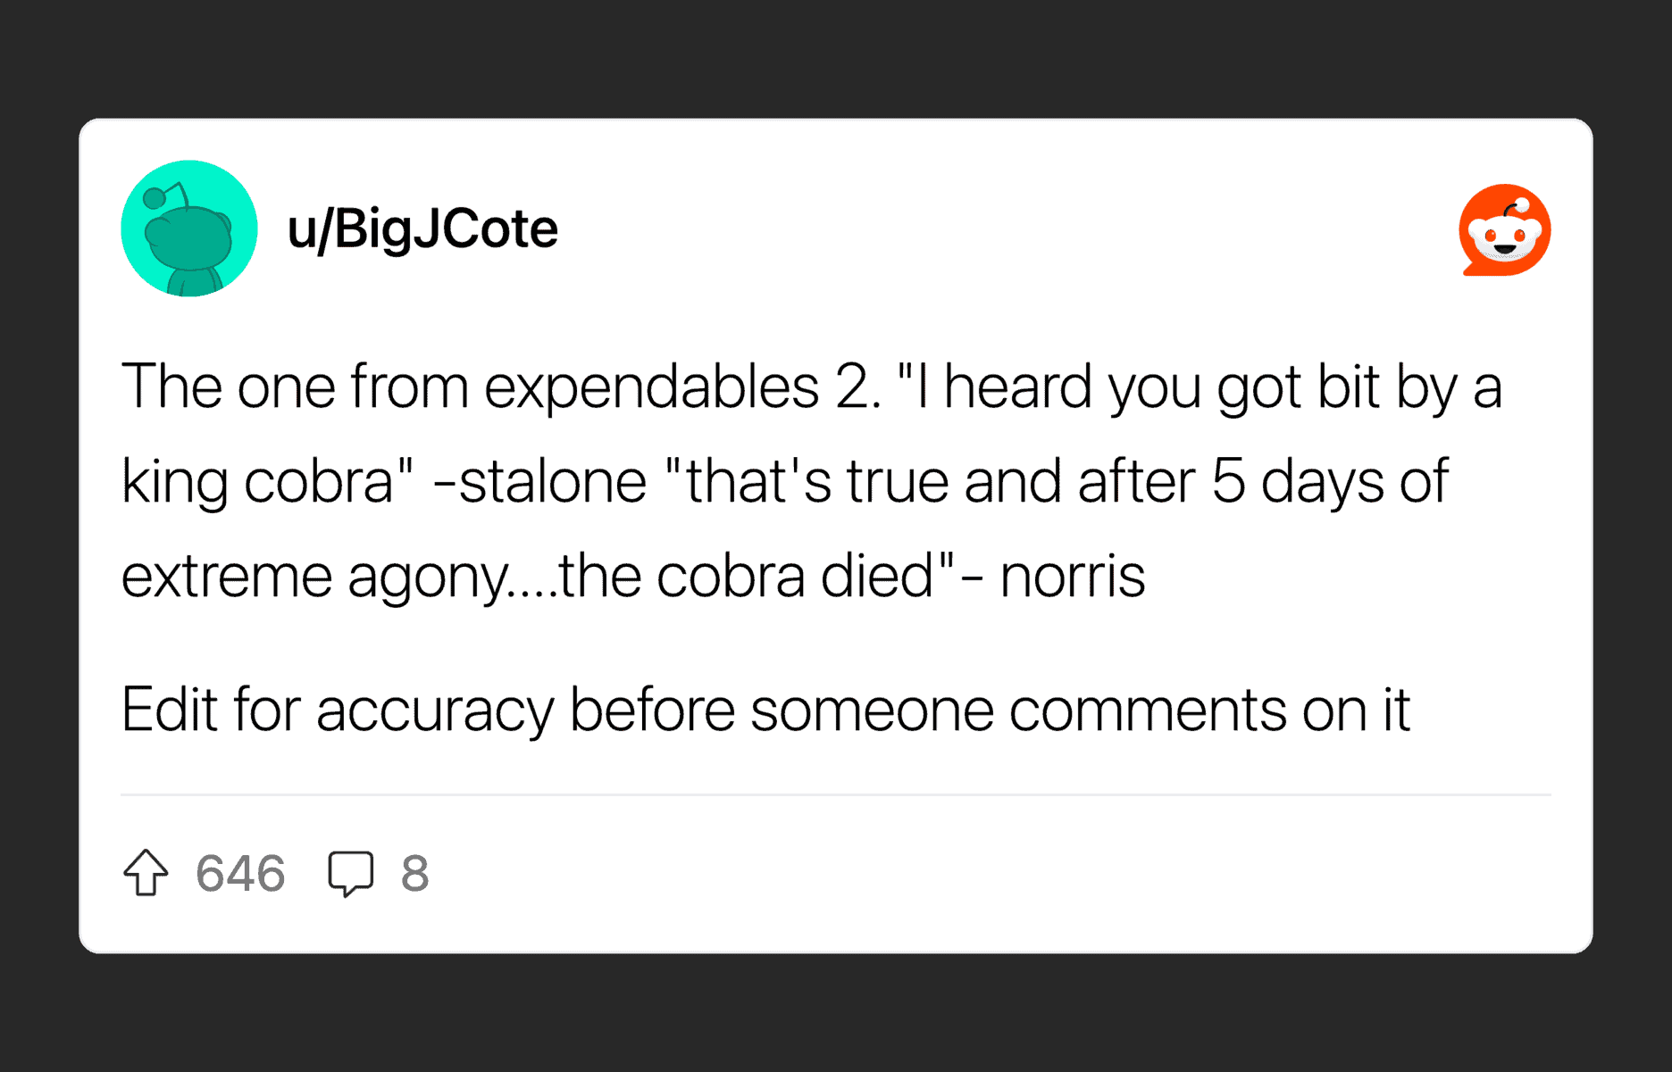1672x1072 pixels.
Task: Click the words "king cobra" in the comment
Action: click(x=257, y=482)
